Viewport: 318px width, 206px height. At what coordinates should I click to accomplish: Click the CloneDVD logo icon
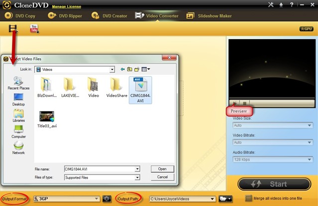pos(6,5)
